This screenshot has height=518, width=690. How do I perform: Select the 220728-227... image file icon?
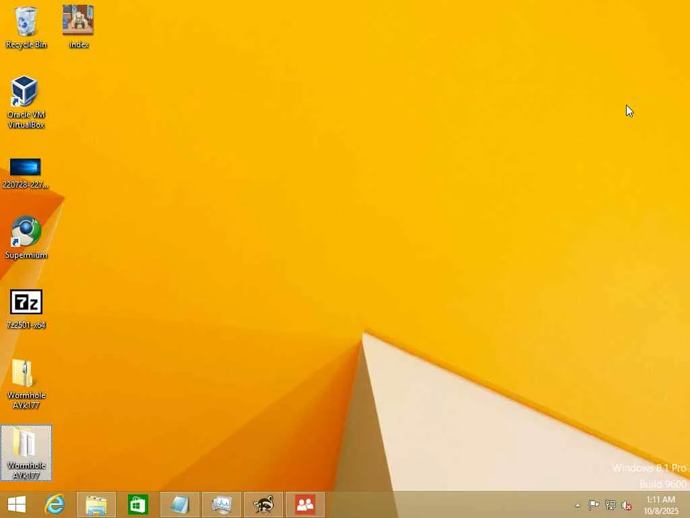[25, 173]
